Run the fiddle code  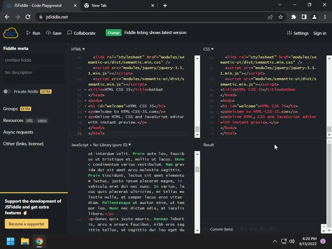(33, 33)
